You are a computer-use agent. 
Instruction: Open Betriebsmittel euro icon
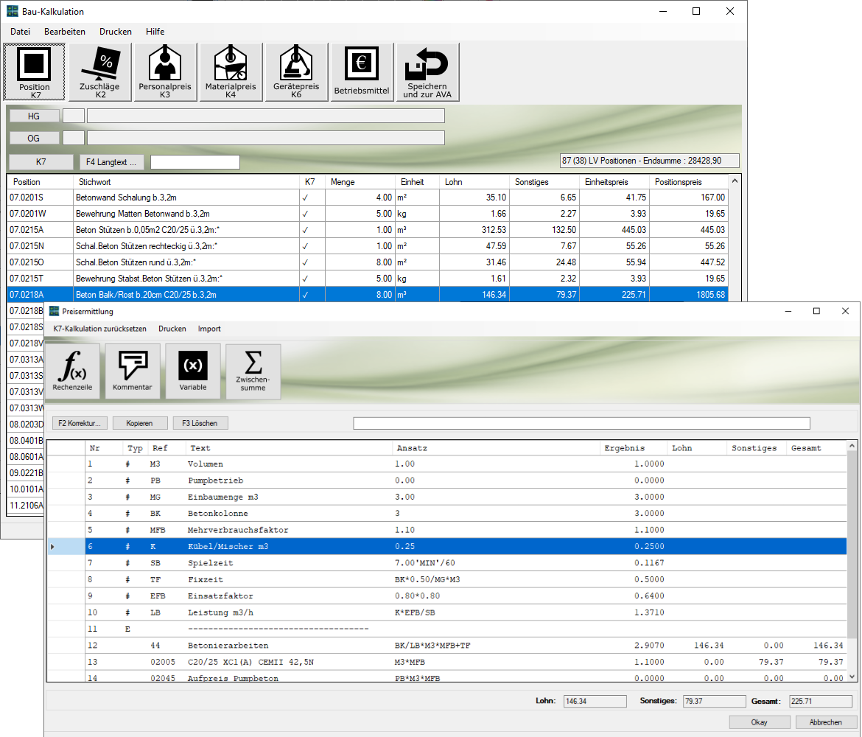tap(362, 72)
